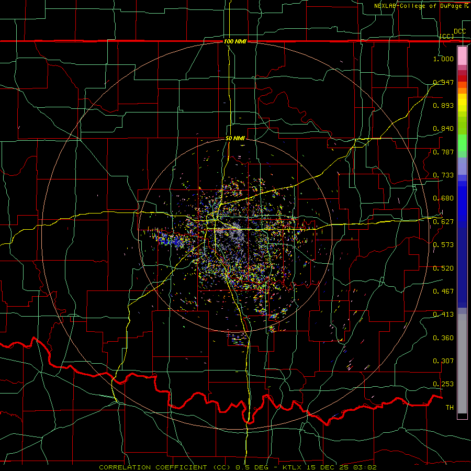Click the 0.520 colorbar value
This screenshot has width=471, height=471.
pos(443,268)
